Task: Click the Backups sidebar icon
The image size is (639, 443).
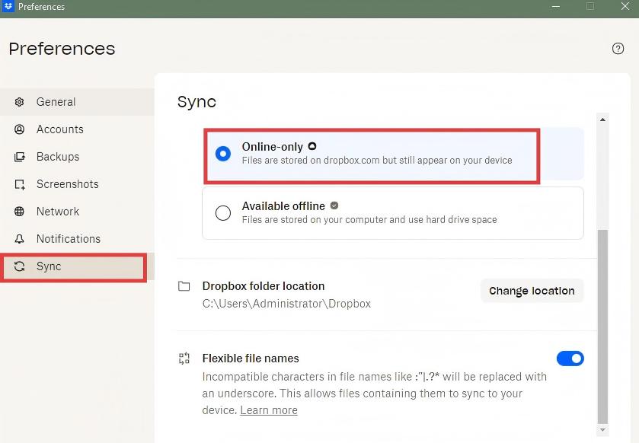Action: (19, 156)
